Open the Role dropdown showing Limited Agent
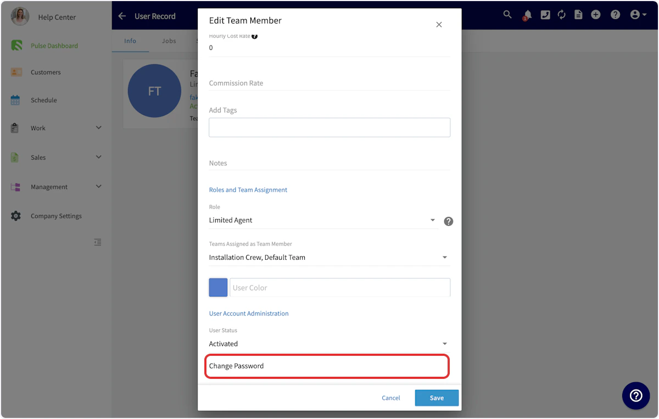659x419 pixels. pos(323,220)
